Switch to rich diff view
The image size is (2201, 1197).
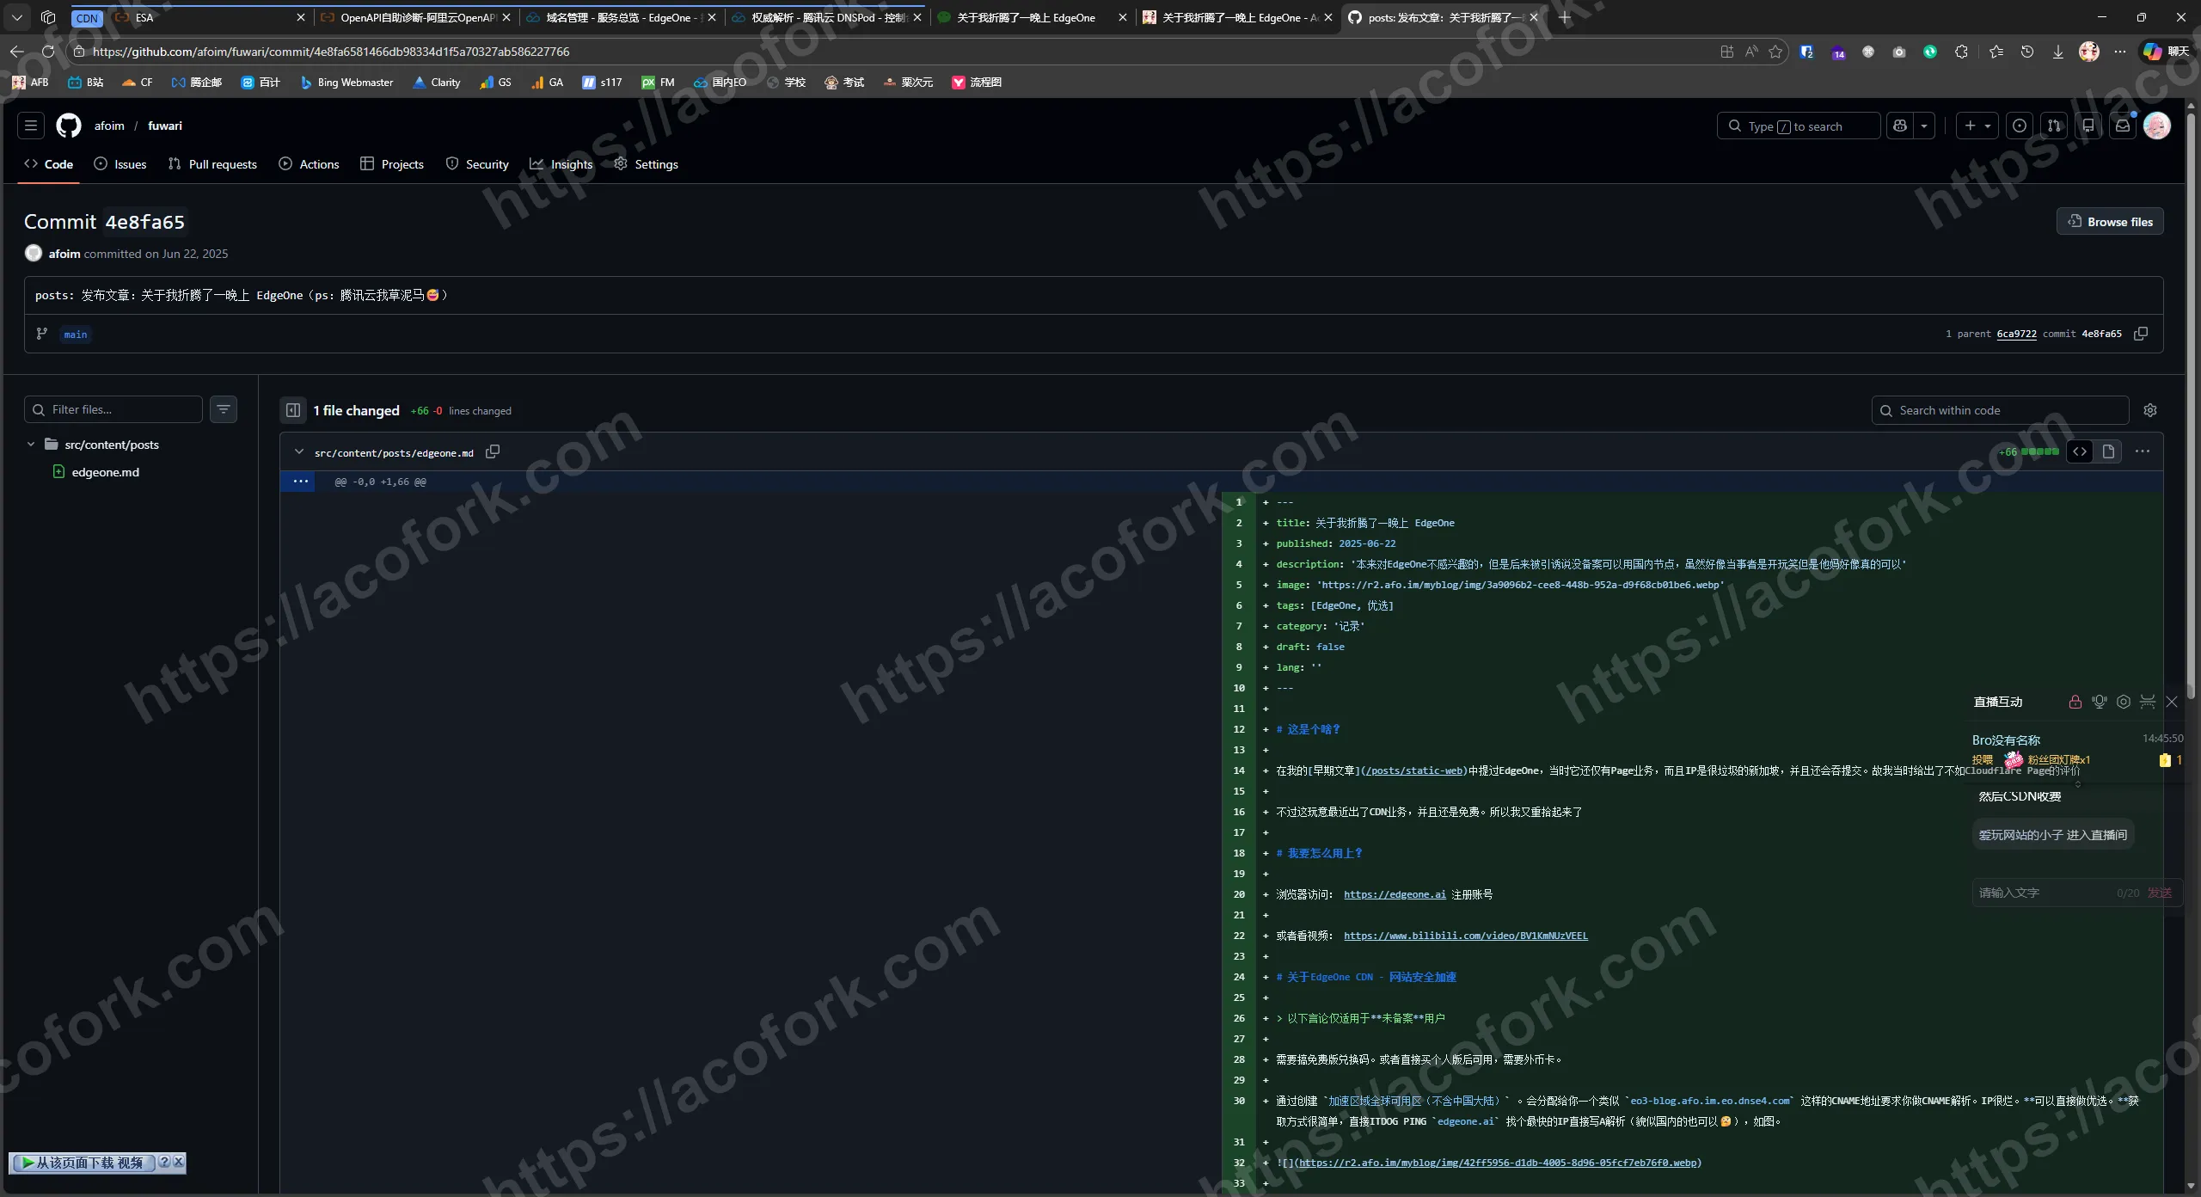[2108, 451]
